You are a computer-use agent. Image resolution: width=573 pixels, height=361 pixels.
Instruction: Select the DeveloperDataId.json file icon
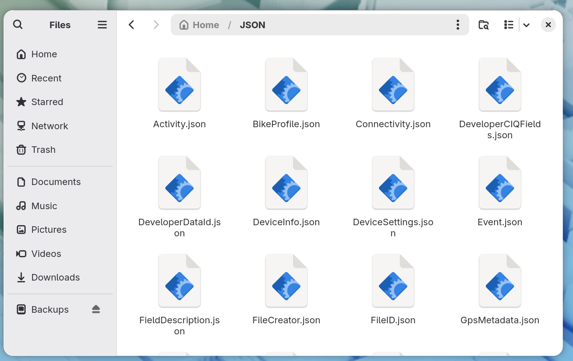[179, 183]
